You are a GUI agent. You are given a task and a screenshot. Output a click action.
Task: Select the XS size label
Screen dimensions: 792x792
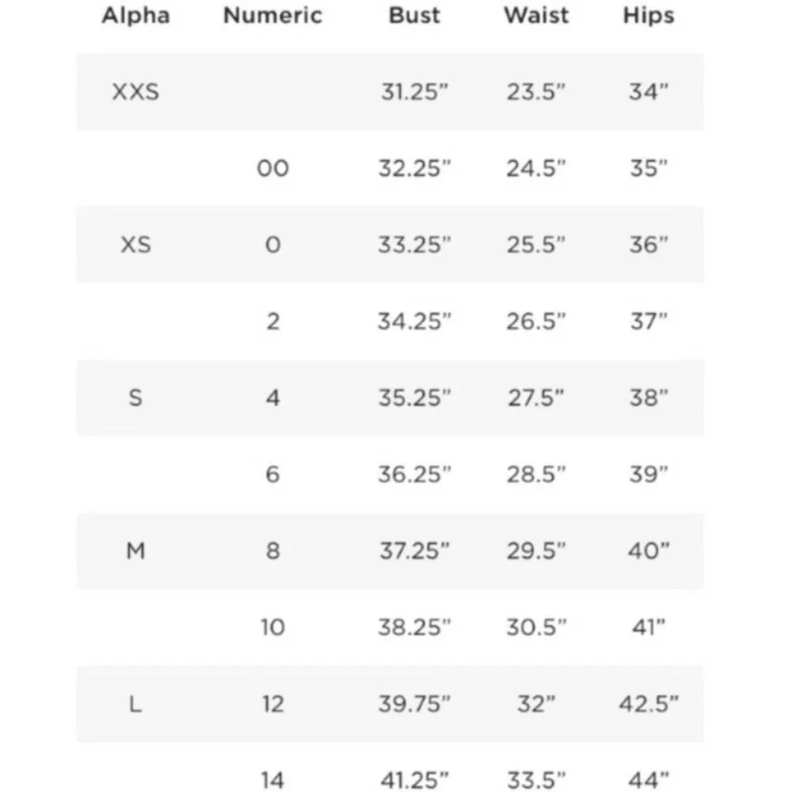click(x=135, y=245)
